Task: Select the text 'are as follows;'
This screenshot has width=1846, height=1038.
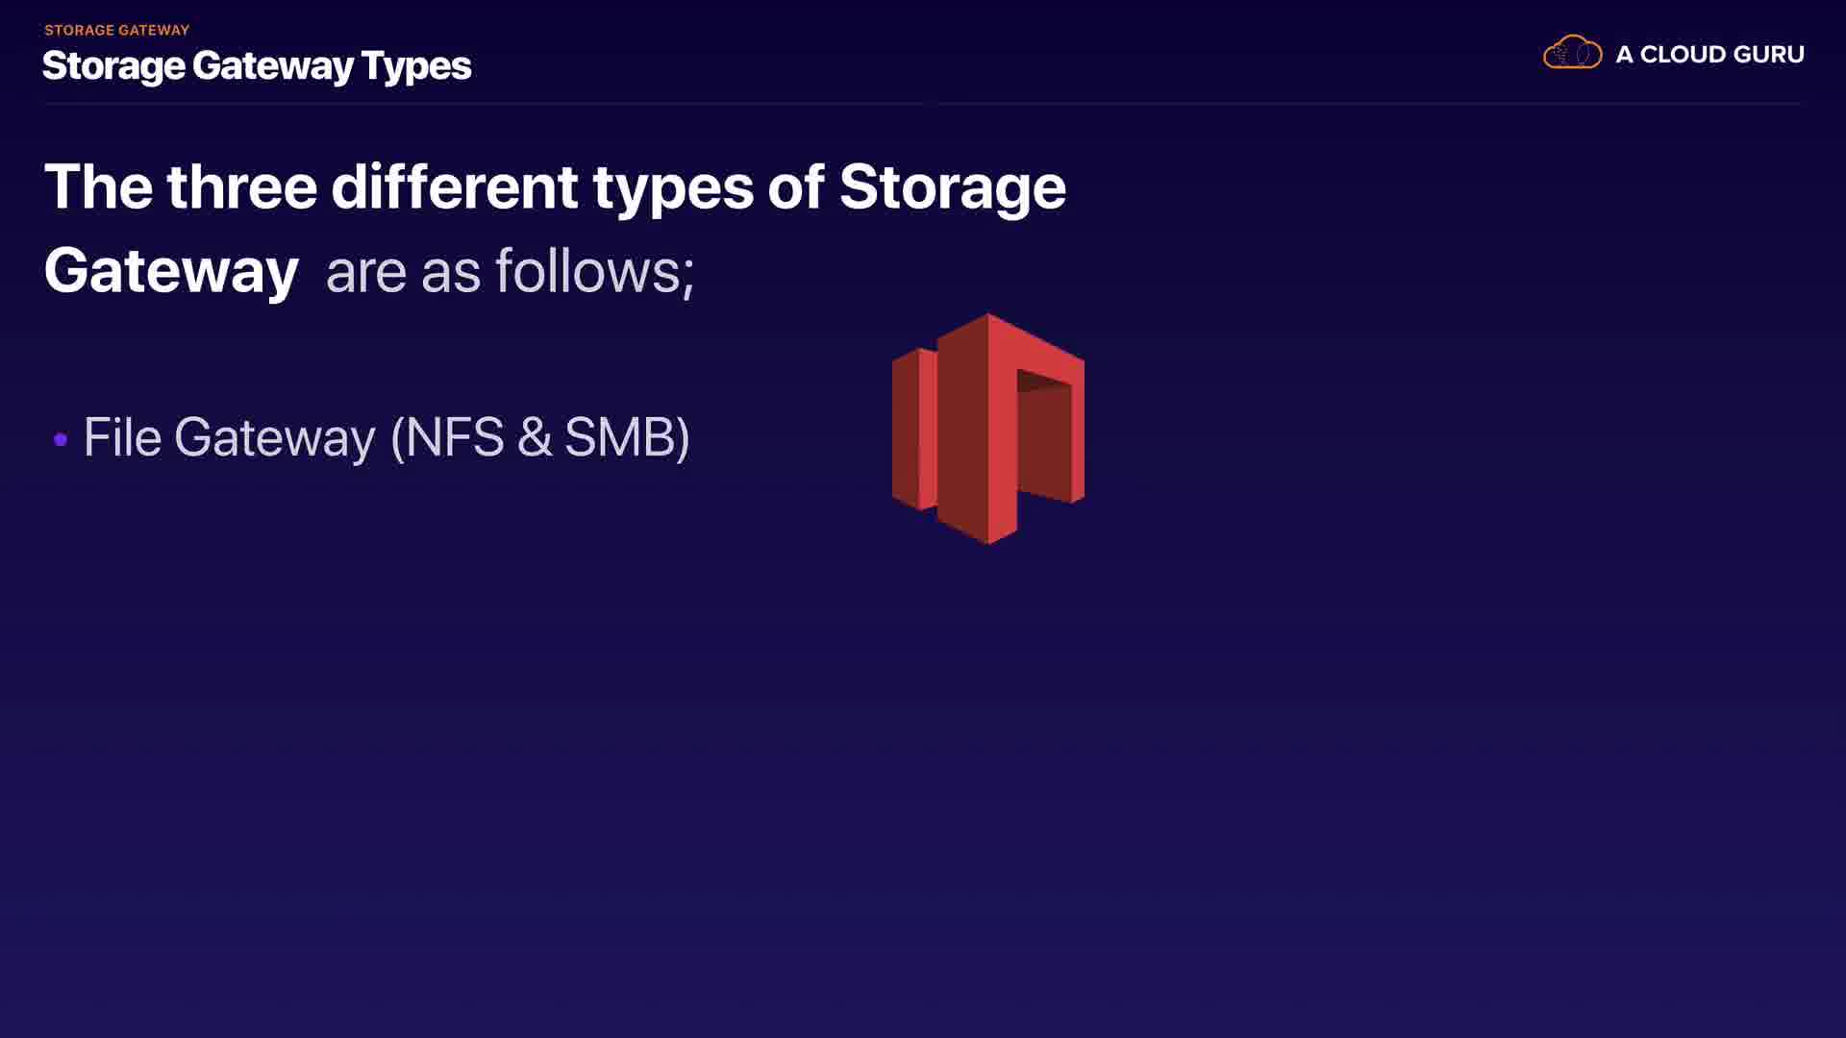Action: (510, 271)
